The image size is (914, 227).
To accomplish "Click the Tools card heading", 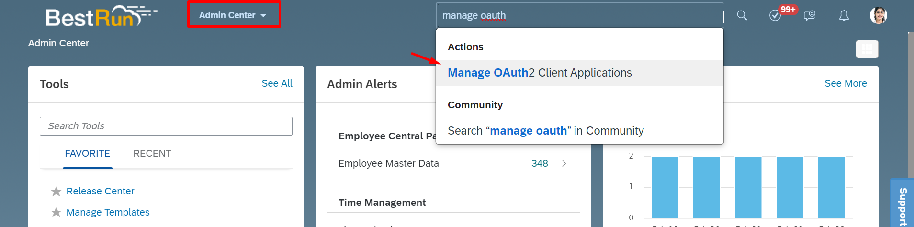I will pos(54,84).
